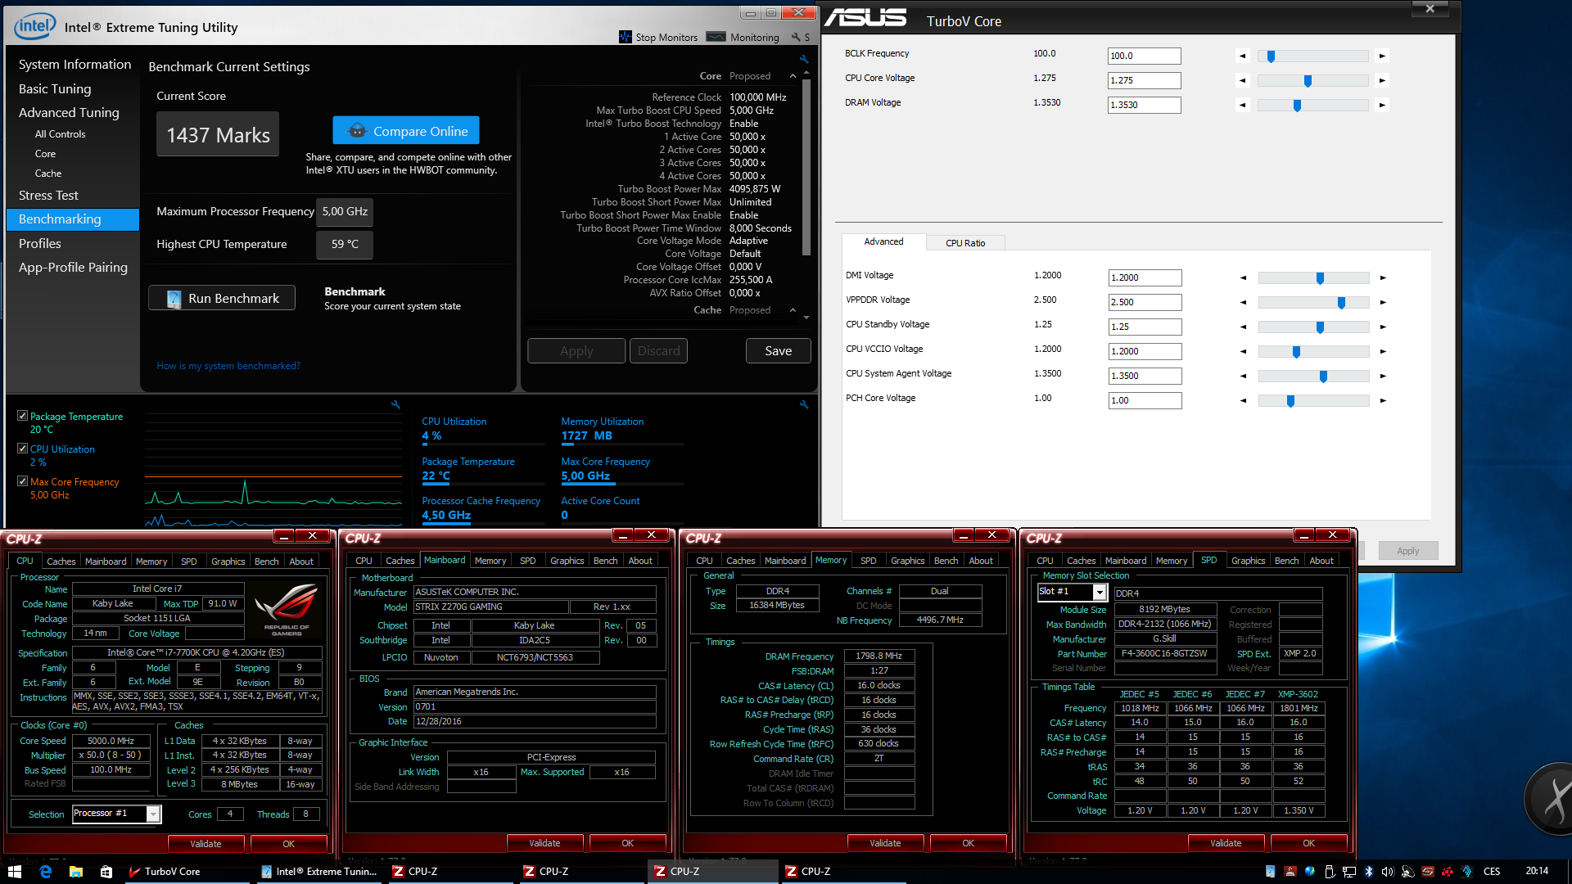This screenshot has width=1572, height=884.
Task: Click the wrench icon on monitor readouts panel
Action: pyautogui.click(x=804, y=404)
